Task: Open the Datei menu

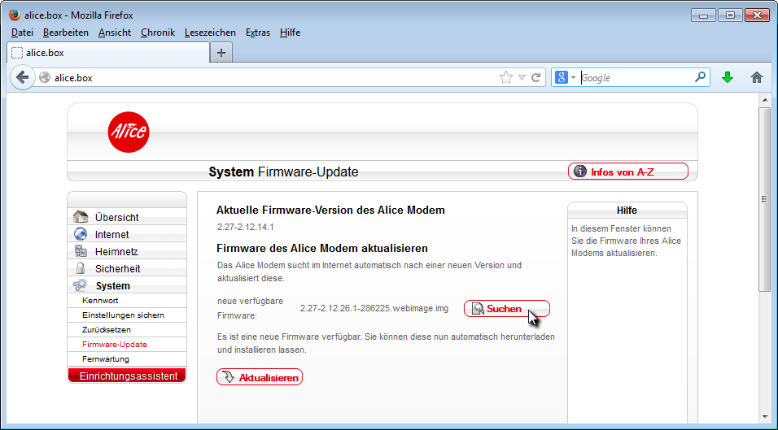Action: (x=22, y=33)
